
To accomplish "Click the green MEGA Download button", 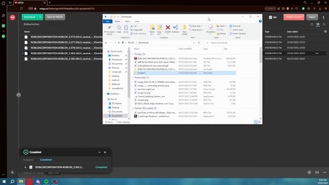I will coord(30,17).
